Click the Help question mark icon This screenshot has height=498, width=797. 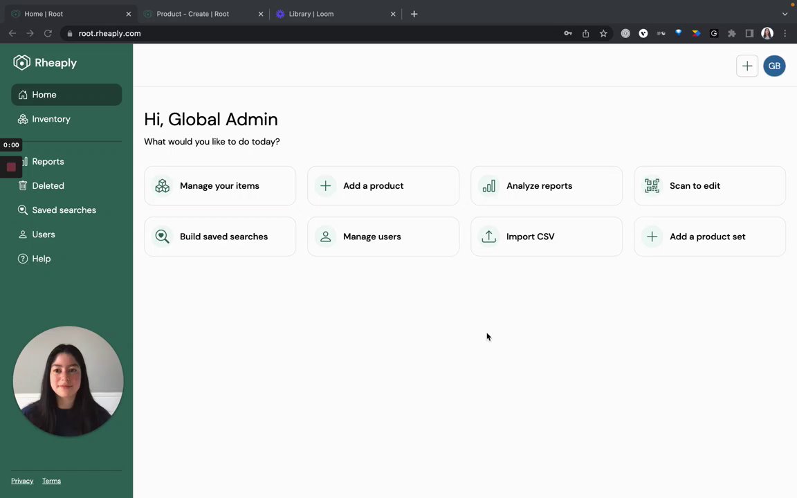tap(23, 259)
